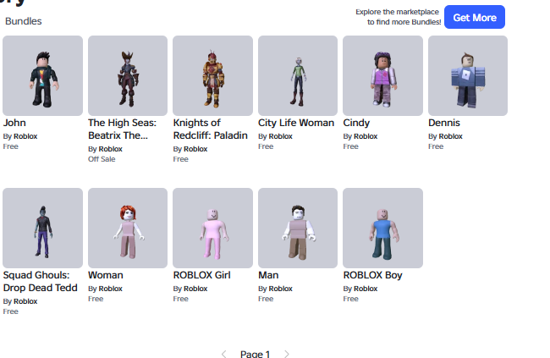Click Roblox creator link under Woman
Image resolution: width=550 pixels, height=358 pixels.
click(111, 289)
